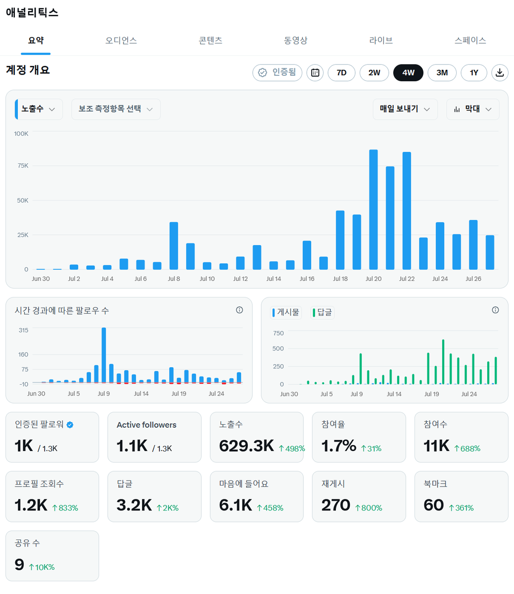Switch to the 동영상 tab
The height and width of the screenshot is (594, 514).
click(295, 41)
